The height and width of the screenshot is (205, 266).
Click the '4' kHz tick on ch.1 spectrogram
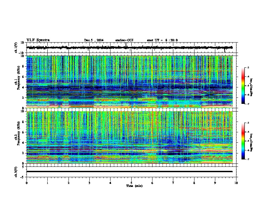pos(23,87)
